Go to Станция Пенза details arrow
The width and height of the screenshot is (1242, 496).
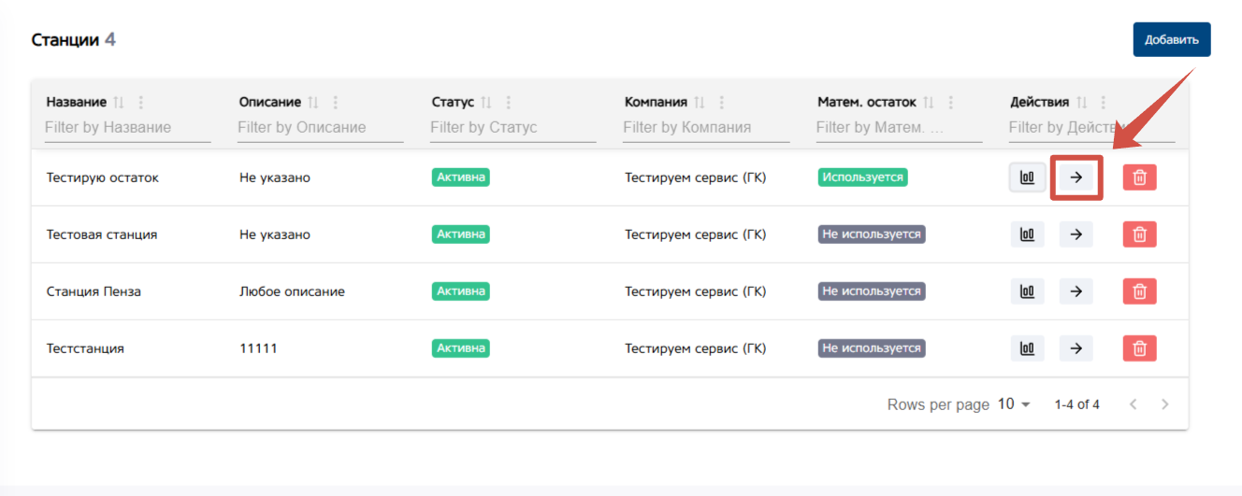point(1076,291)
